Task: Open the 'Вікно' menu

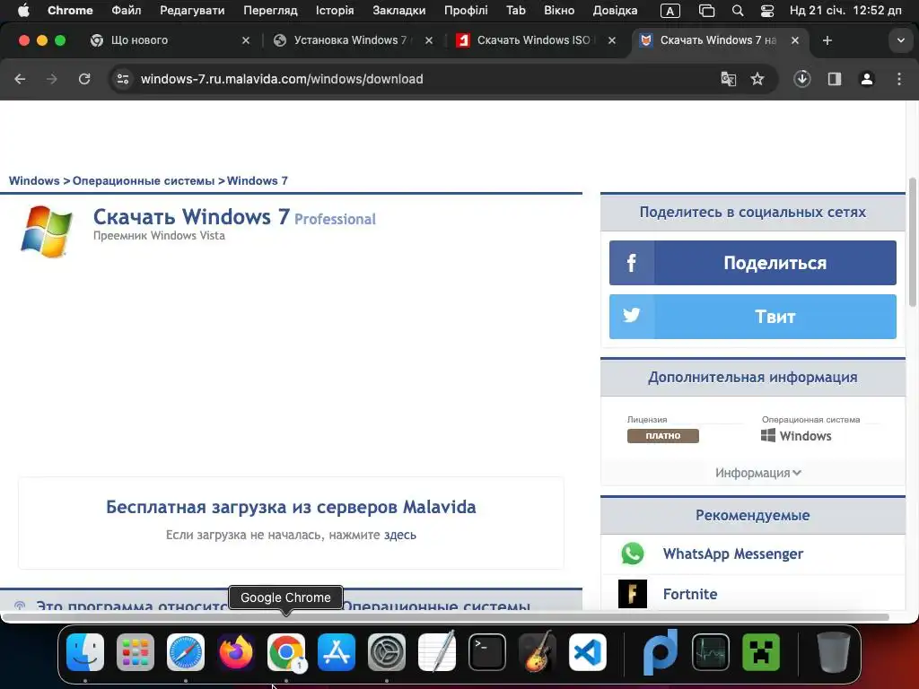Action: point(559,10)
